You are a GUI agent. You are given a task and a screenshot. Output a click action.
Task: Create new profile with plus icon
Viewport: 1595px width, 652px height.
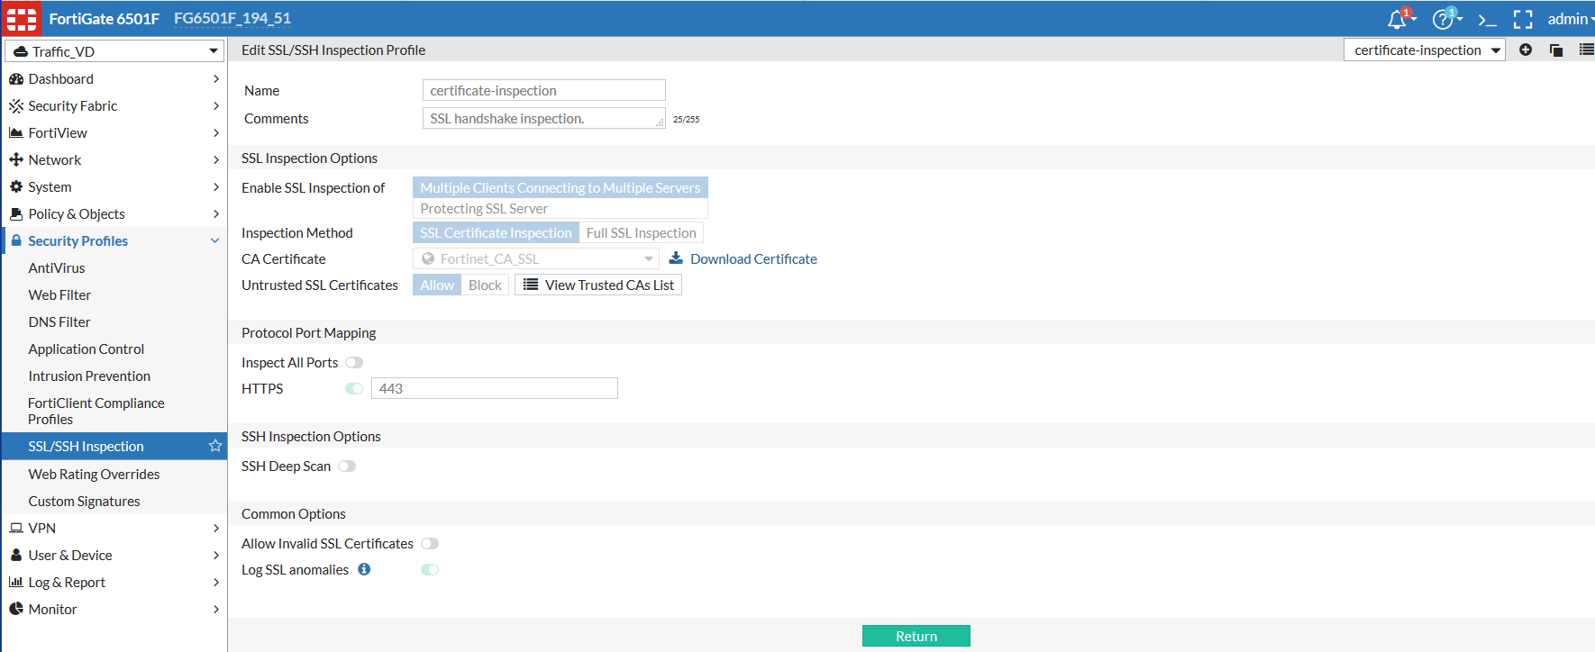click(x=1526, y=50)
